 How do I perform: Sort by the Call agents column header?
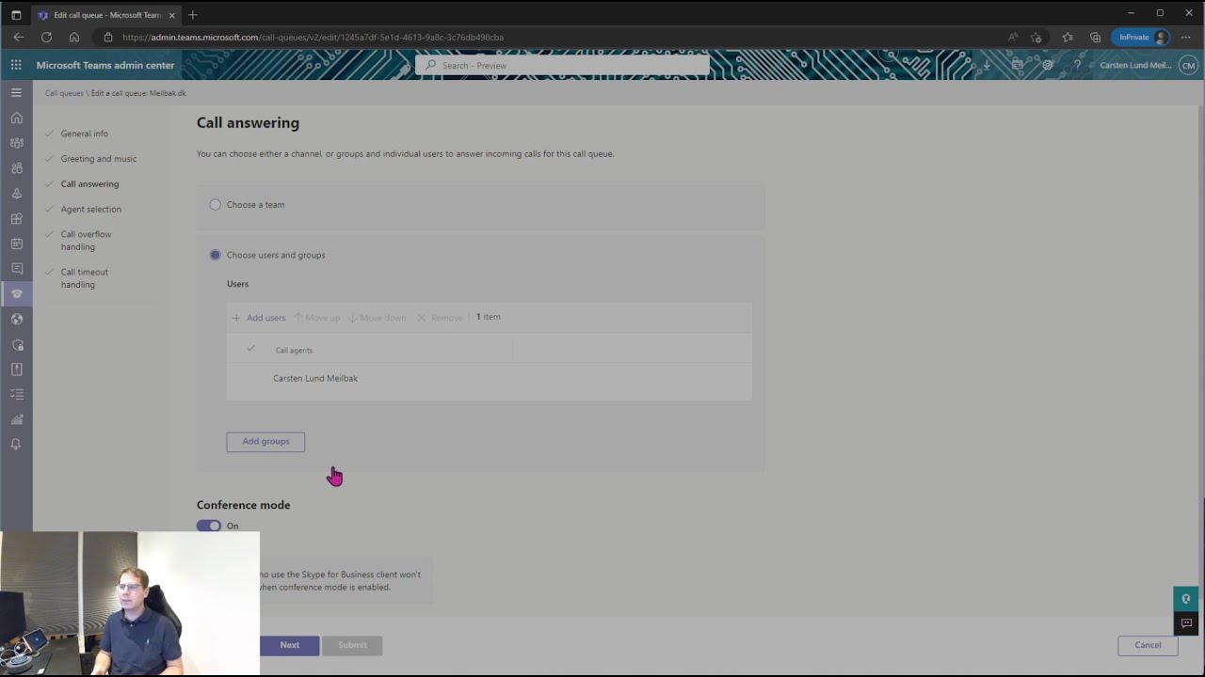click(294, 350)
